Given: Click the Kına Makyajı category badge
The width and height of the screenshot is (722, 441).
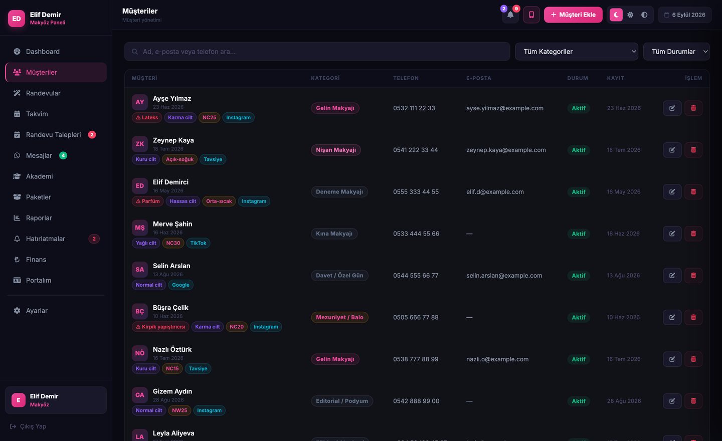Looking at the screenshot, I should click(x=334, y=234).
